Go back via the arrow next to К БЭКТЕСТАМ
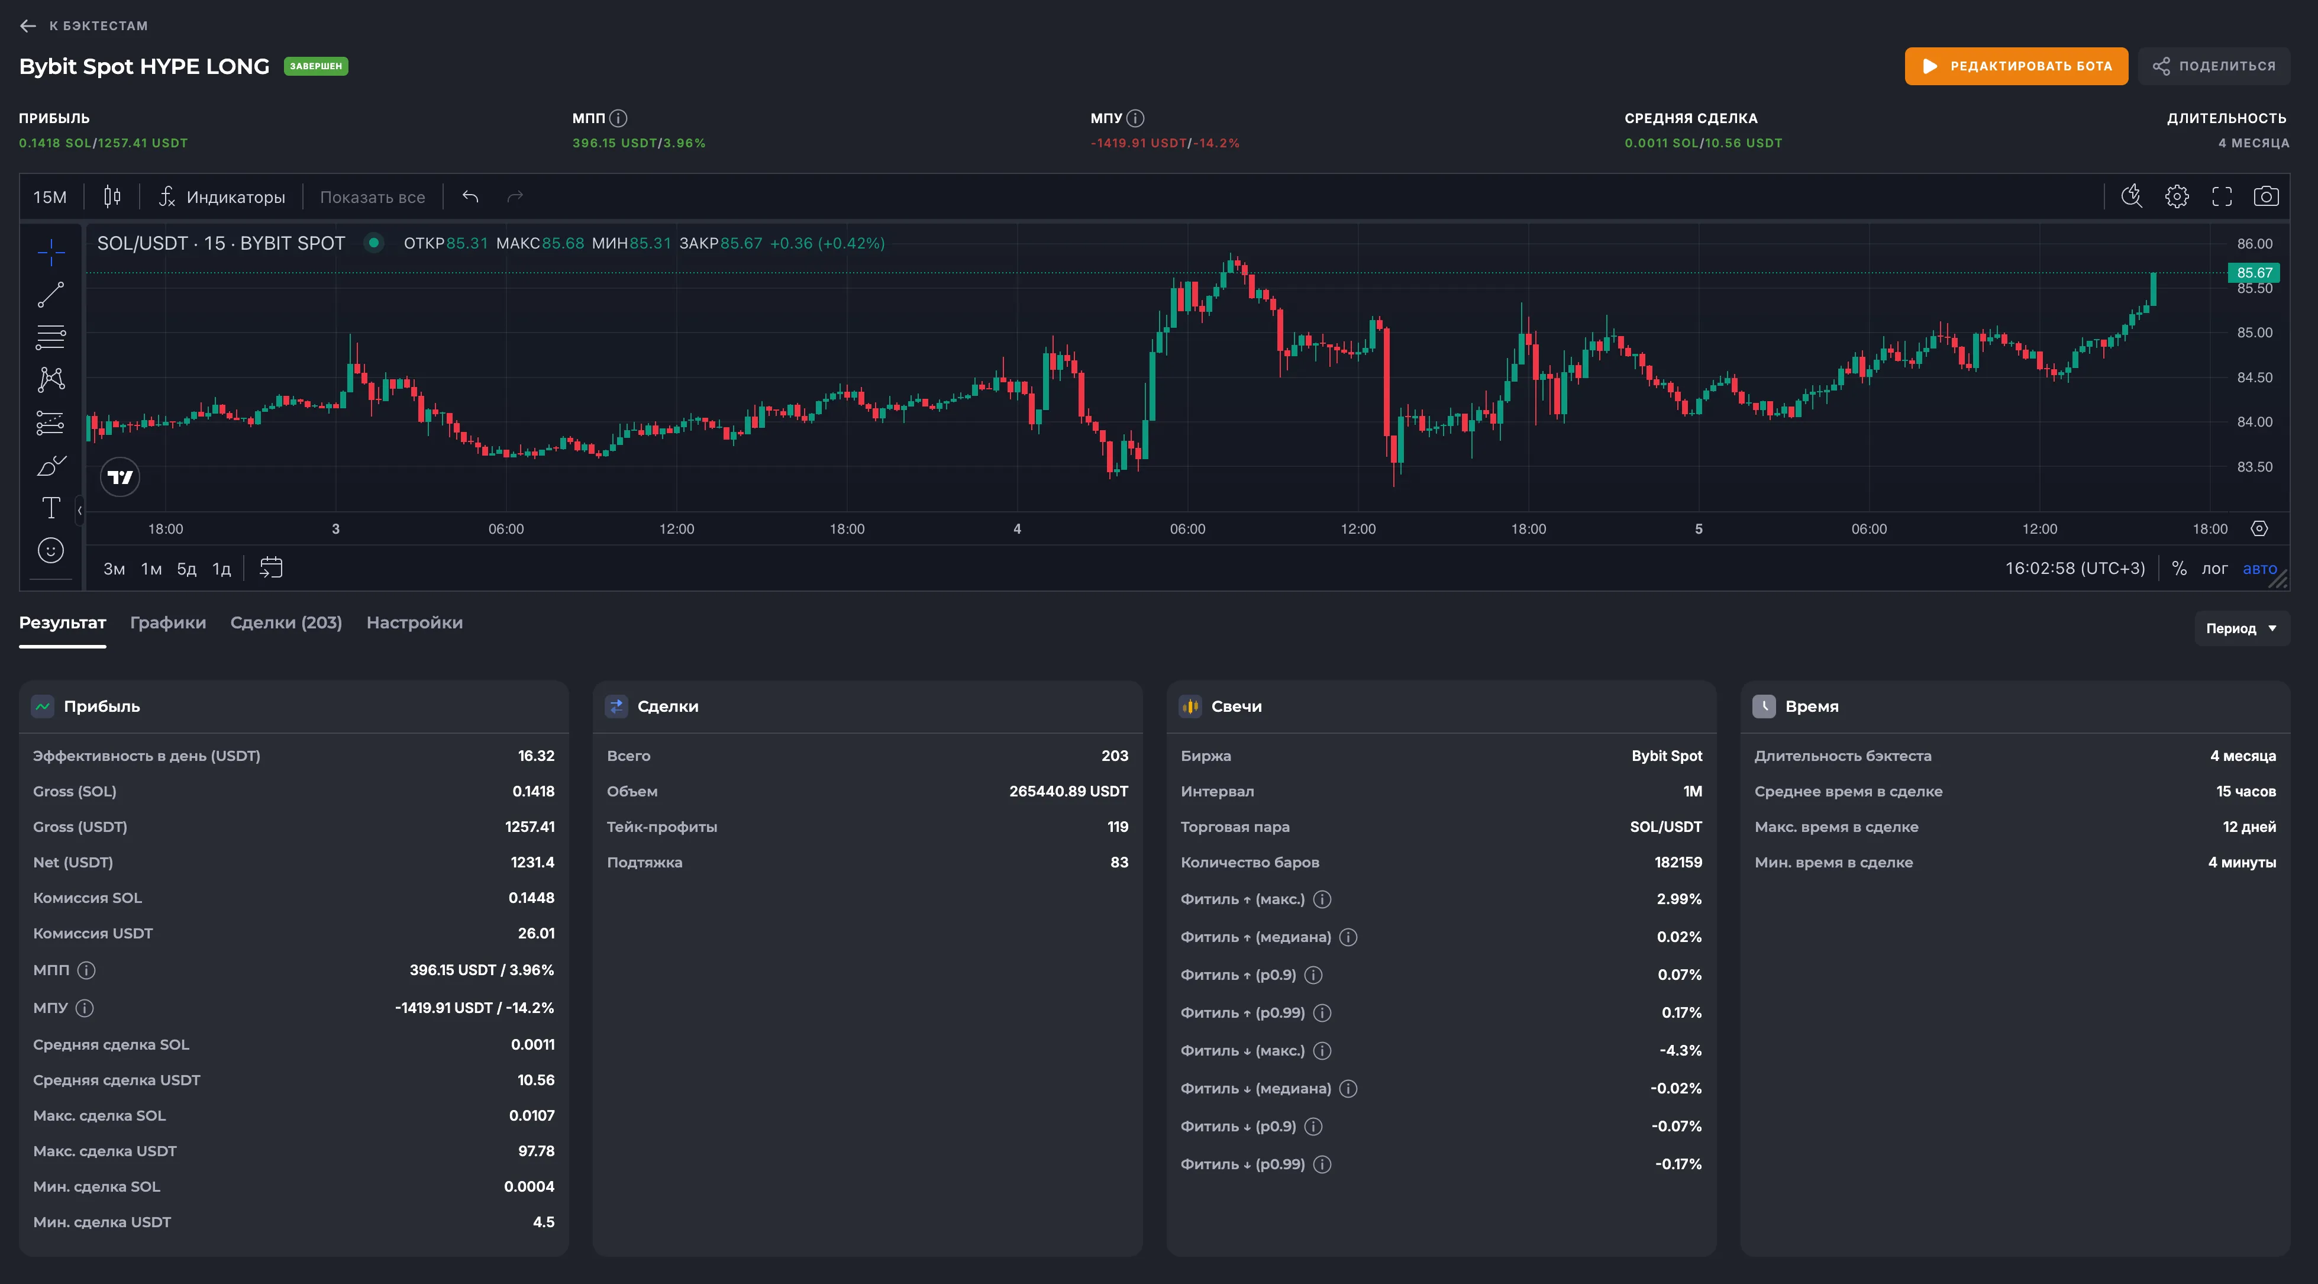Viewport: 2318px width, 1284px height. tap(28, 26)
